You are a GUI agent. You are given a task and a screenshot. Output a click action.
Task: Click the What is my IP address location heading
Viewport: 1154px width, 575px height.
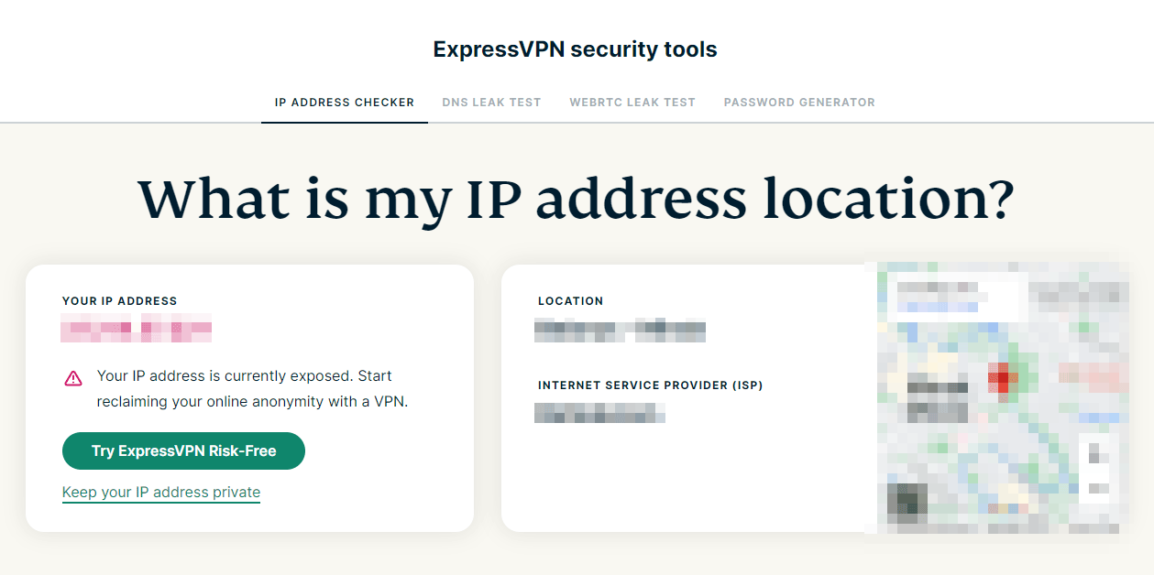[577, 198]
